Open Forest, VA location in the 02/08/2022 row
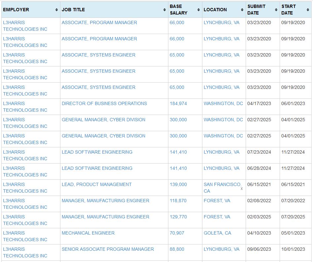Image resolution: width=313 pixels, height=262 pixels. click(x=217, y=201)
